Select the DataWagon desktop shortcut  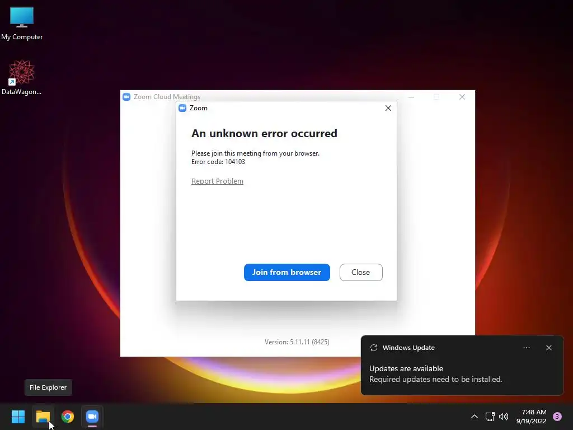click(22, 77)
